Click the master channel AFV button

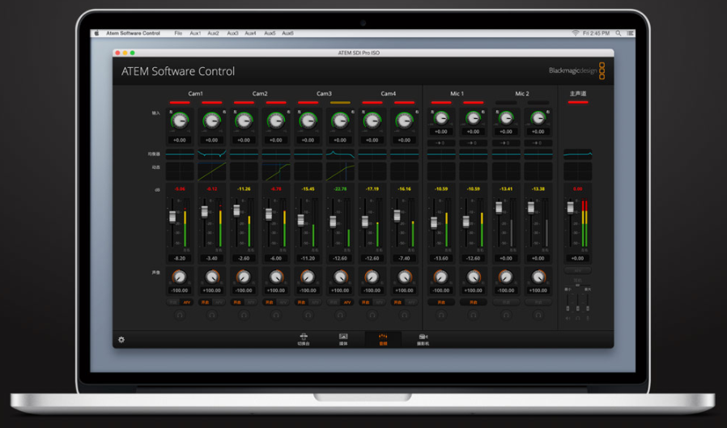click(x=578, y=270)
